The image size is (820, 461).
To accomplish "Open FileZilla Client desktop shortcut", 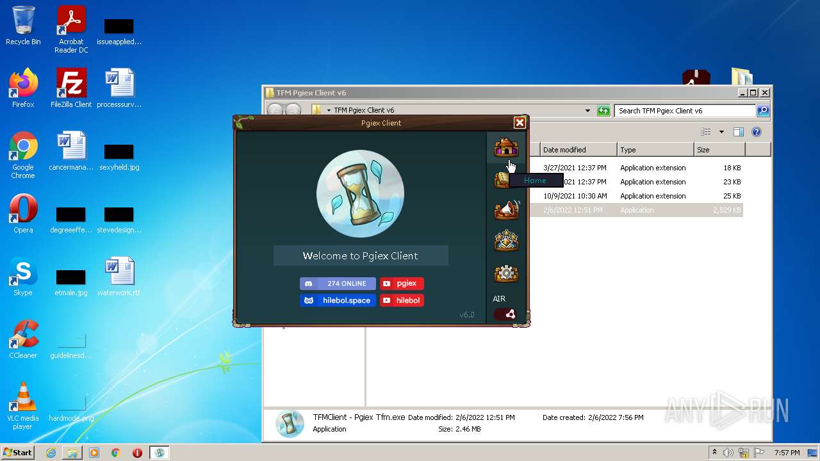I will pyautogui.click(x=71, y=88).
